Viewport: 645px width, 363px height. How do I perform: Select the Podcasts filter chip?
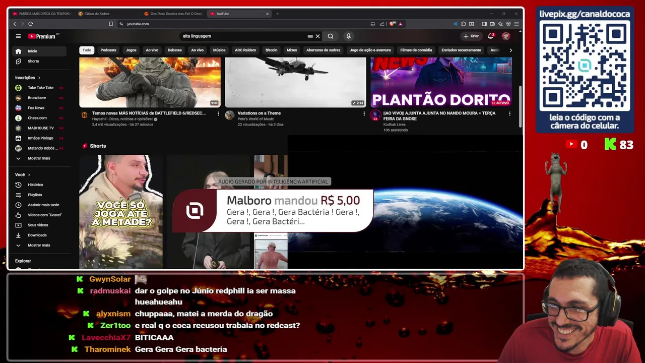[x=108, y=50]
